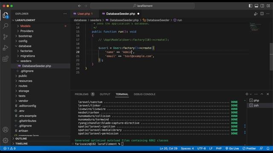
Task: Collapse the seeders folder
Action: (41, 61)
